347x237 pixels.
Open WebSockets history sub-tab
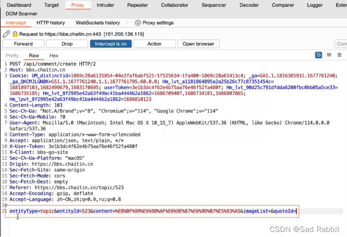pyautogui.click(x=98, y=22)
